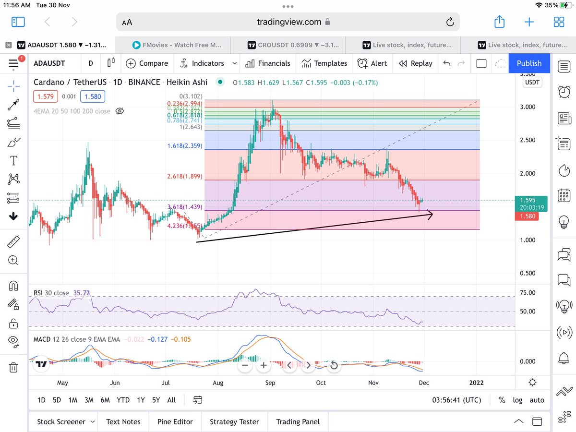The image size is (576, 432).
Task: Expand the Stock Screener dropdown arrow
Action: click(92, 421)
